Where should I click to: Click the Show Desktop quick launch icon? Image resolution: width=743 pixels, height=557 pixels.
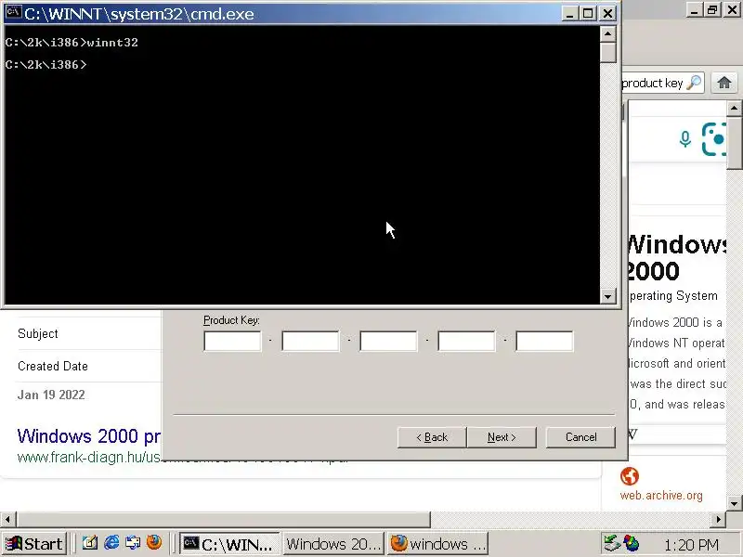pyautogui.click(x=90, y=542)
